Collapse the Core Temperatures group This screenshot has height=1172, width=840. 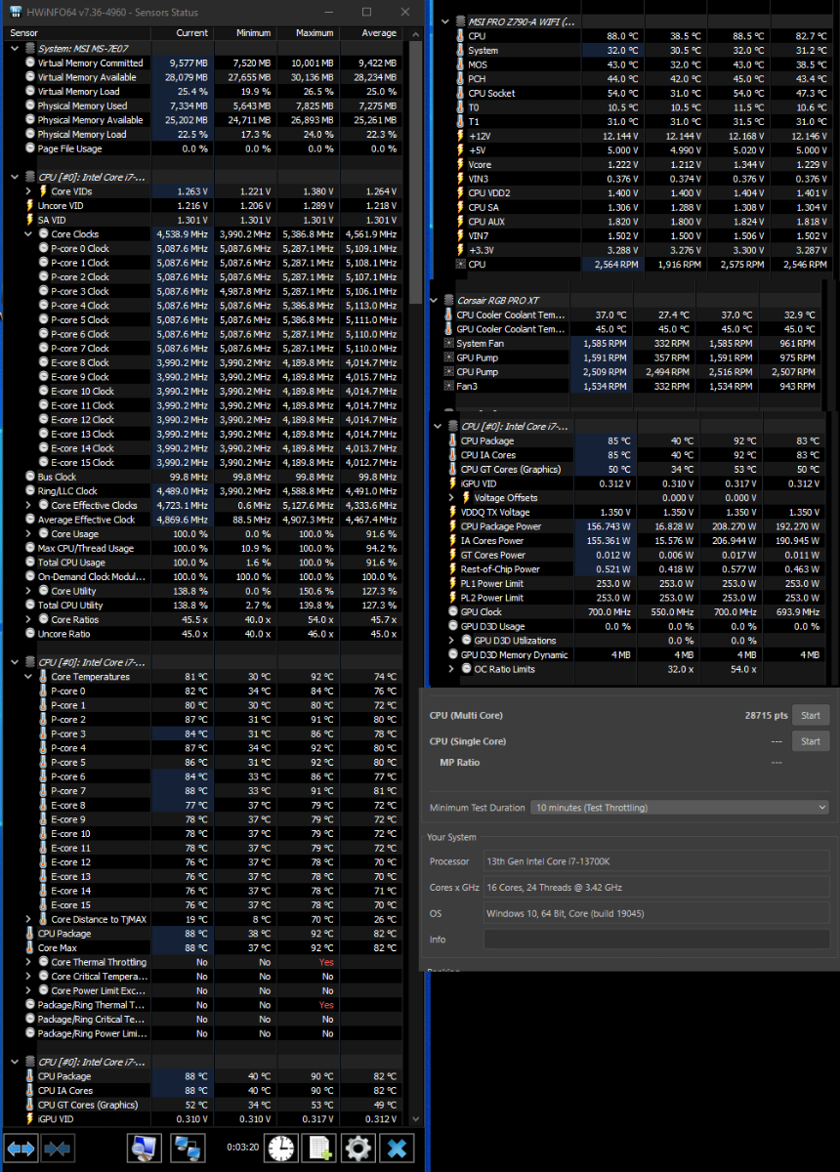point(29,677)
